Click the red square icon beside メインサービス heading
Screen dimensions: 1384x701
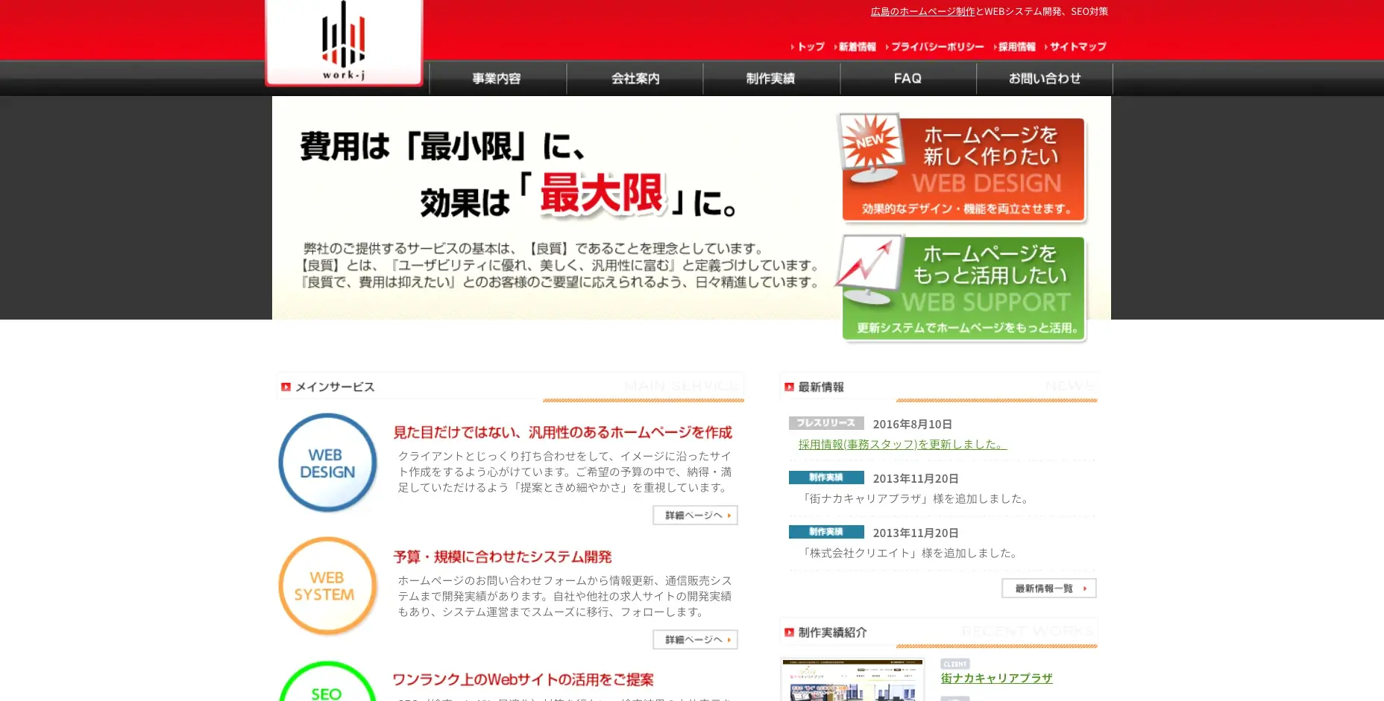286,387
